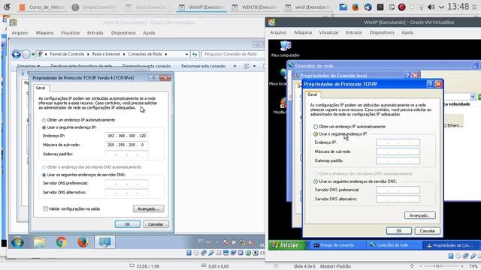
Task: Open Ajuda menu in WinXP VirtualBox window
Action: (407, 32)
